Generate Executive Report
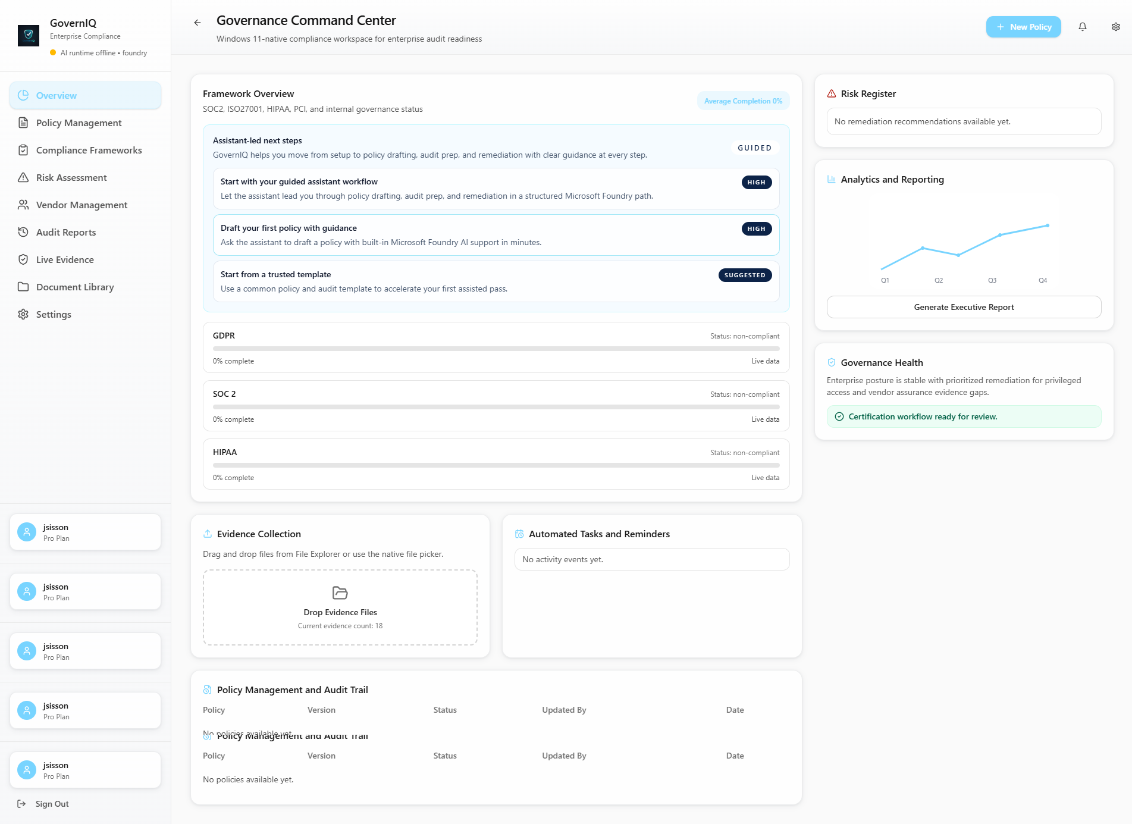This screenshot has width=1132, height=824. 964,307
